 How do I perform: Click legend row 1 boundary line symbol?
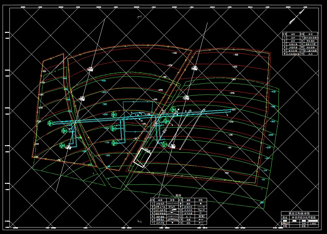[172, 204]
